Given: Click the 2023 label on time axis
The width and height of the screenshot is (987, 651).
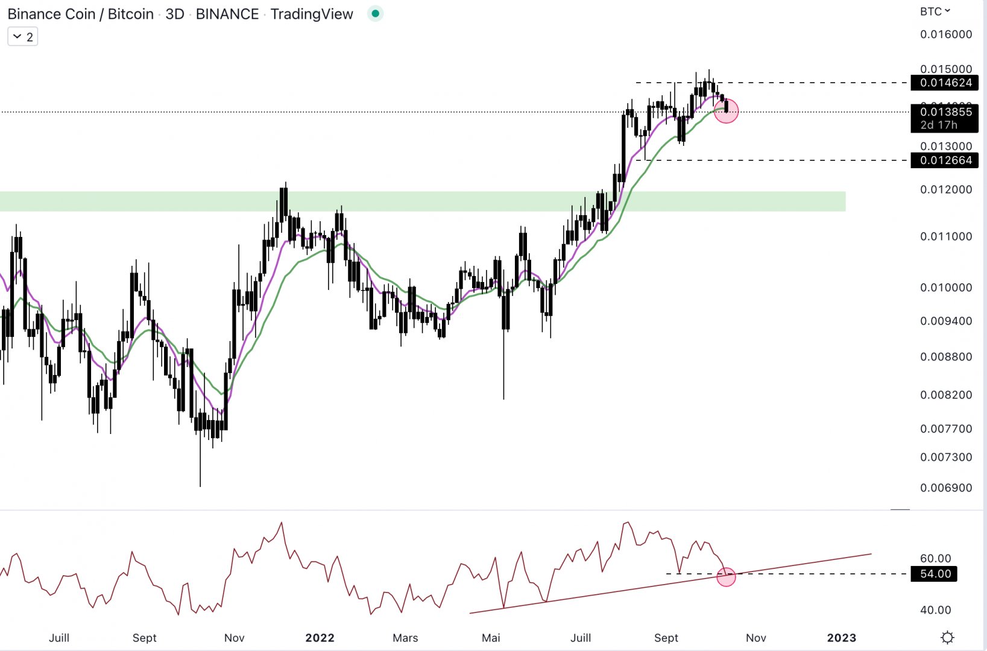Looking at the screenshot, I should (x=841, y=638).
